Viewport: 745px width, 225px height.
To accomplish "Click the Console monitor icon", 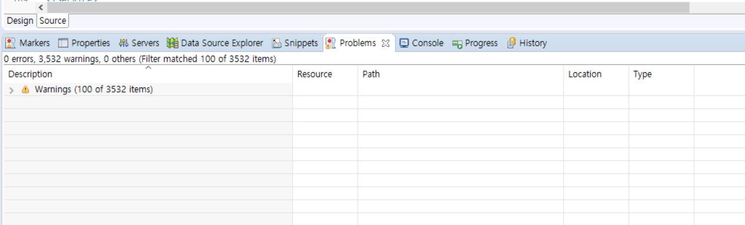I will tap(404, 43).
